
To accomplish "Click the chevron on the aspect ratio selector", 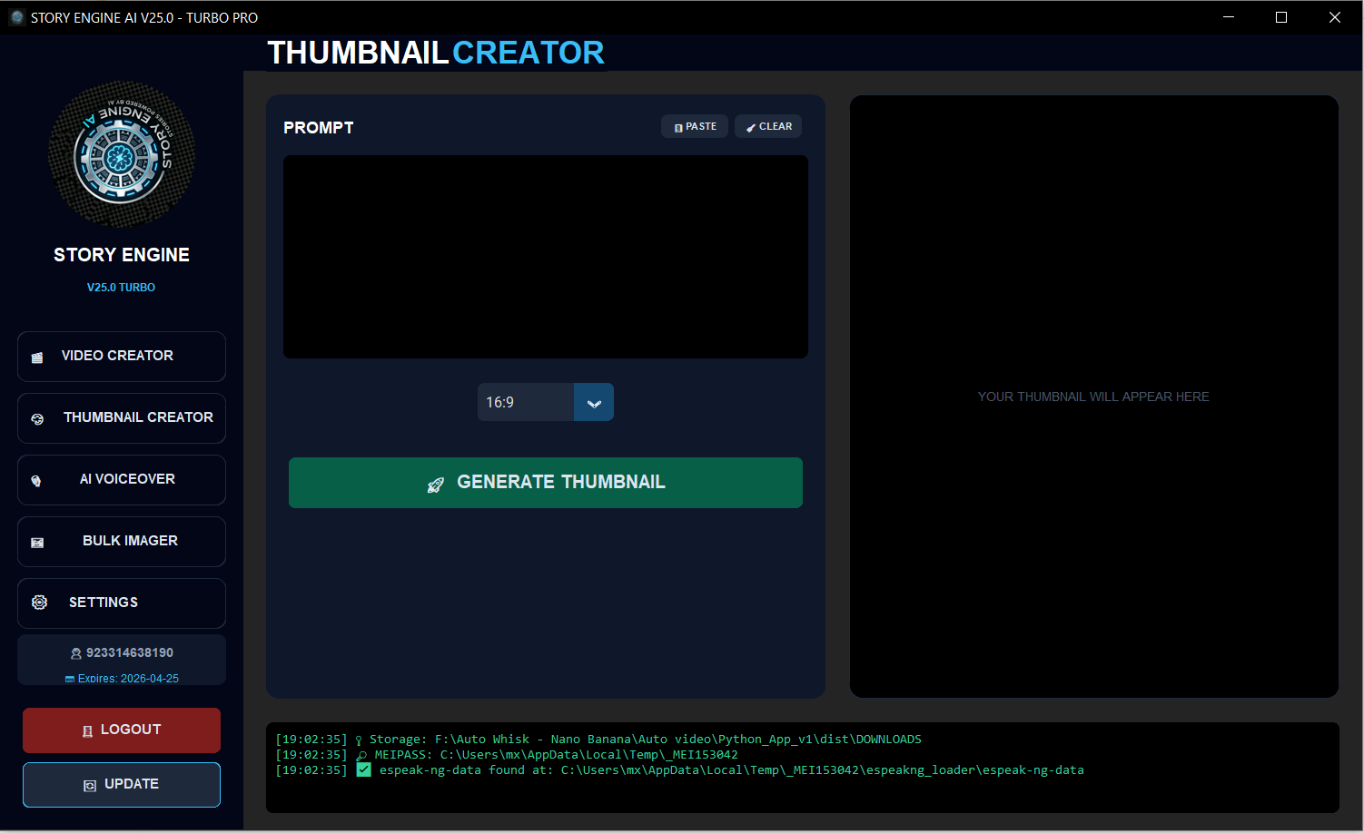I will 593,402.
